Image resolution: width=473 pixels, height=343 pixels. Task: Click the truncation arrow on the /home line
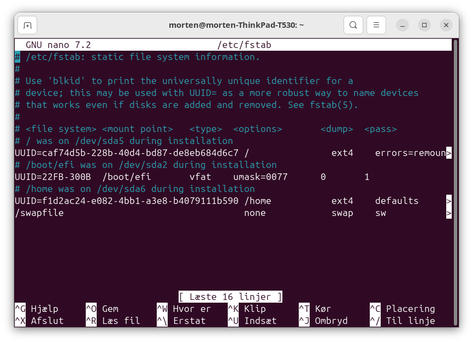pos(449,201)
